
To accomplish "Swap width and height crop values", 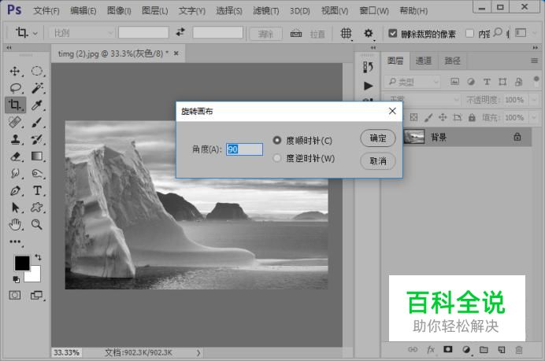I will pyautogui.click(x=180, y=32).
